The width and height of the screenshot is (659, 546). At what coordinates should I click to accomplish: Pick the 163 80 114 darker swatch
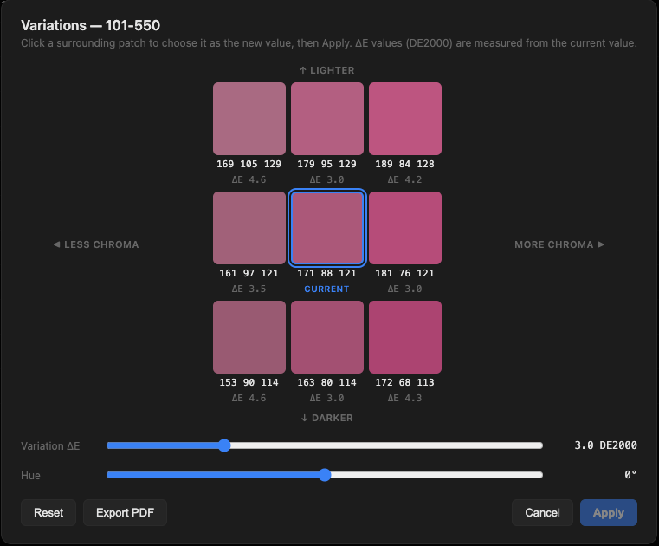click(x=327, y=337)
